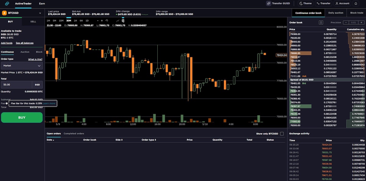Select the candlestick chart icon
366x181 pixels.
point(123,21)
